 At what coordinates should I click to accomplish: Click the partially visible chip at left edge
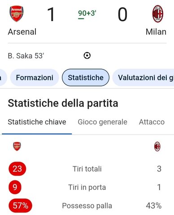click(x=3, y=77)
